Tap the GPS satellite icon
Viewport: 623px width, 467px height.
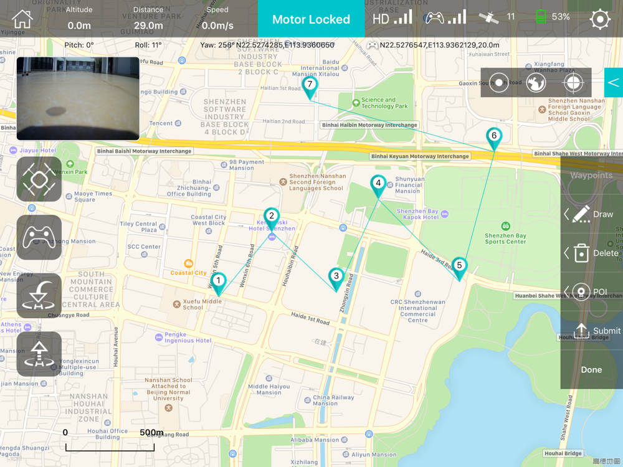[488, 17]
